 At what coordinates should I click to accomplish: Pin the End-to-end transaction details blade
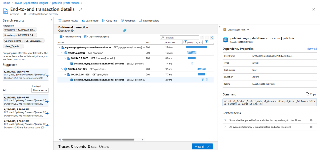pos(81,9)
